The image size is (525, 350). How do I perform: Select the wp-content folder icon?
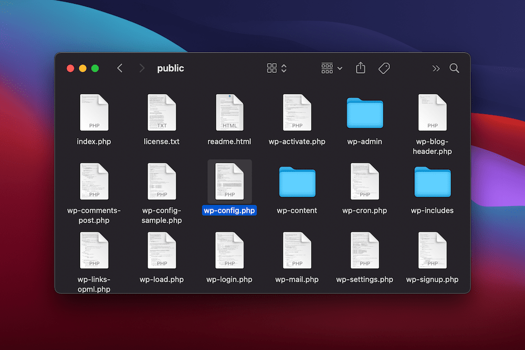pyautogui.click(x=297, y=182)
